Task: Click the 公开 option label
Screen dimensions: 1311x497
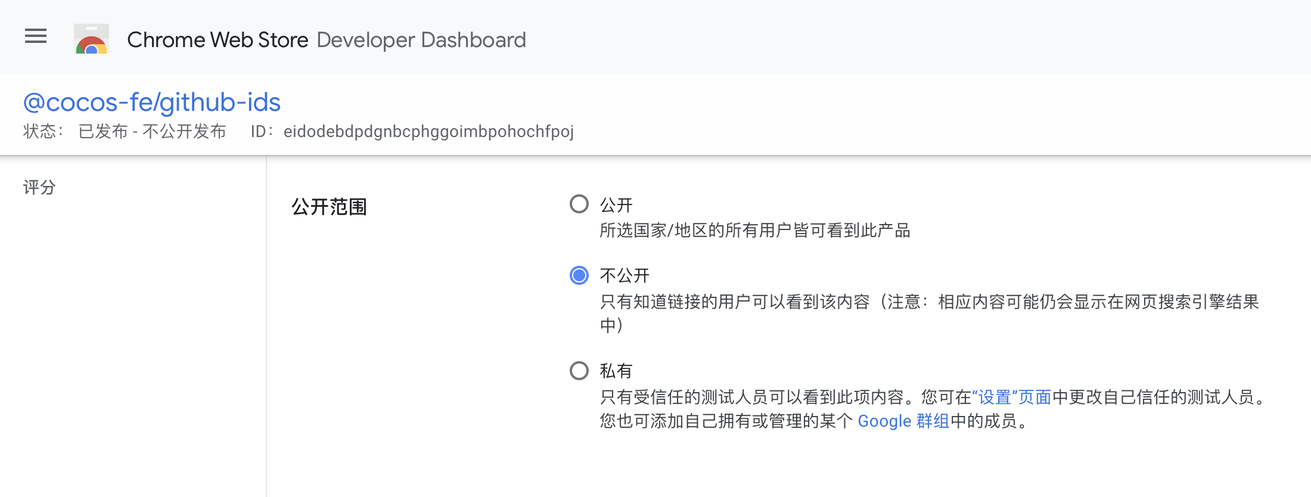Action: pos(616,206)
